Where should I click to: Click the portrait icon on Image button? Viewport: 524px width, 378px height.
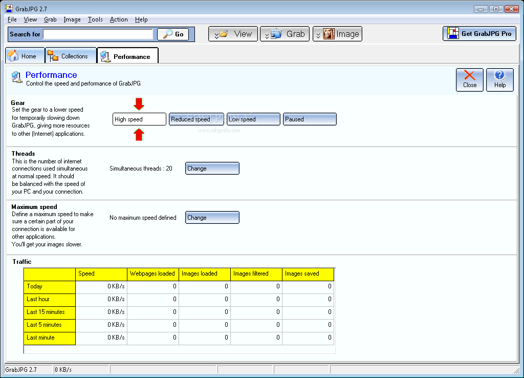[329, 34]
